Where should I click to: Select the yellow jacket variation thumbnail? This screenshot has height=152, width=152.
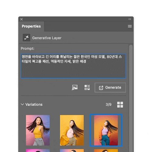click(72, 130)
